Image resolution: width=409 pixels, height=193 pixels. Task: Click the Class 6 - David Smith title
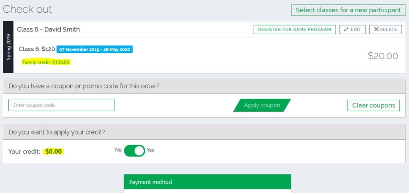[48, 29]
